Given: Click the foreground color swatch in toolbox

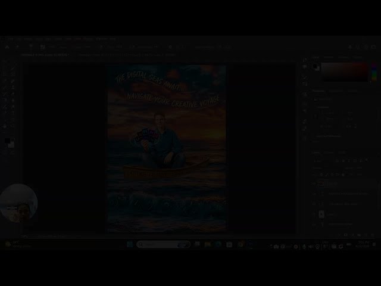Looking at the screenshot, I should tap(7, 141).
